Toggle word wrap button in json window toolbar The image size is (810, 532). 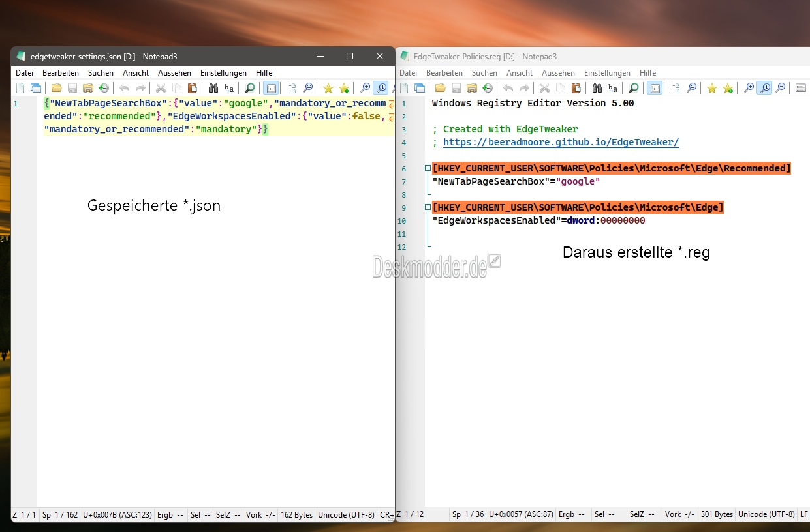click(271, 88)
